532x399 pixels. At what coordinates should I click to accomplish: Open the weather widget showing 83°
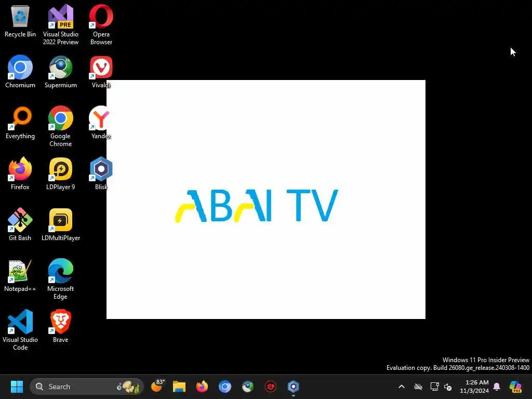tap(157, 386)
